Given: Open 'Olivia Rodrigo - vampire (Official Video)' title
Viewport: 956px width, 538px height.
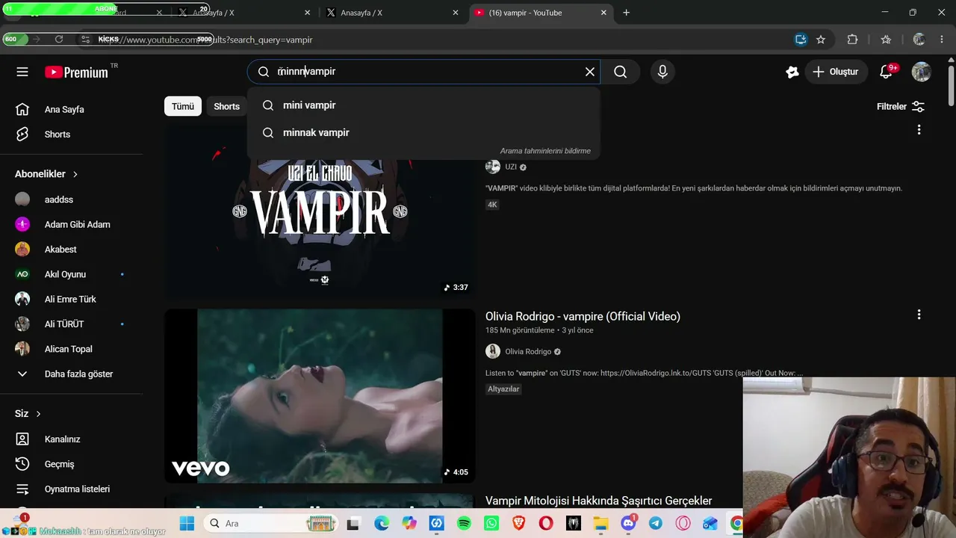Looking at the screenshot, I should coord(583,317).
